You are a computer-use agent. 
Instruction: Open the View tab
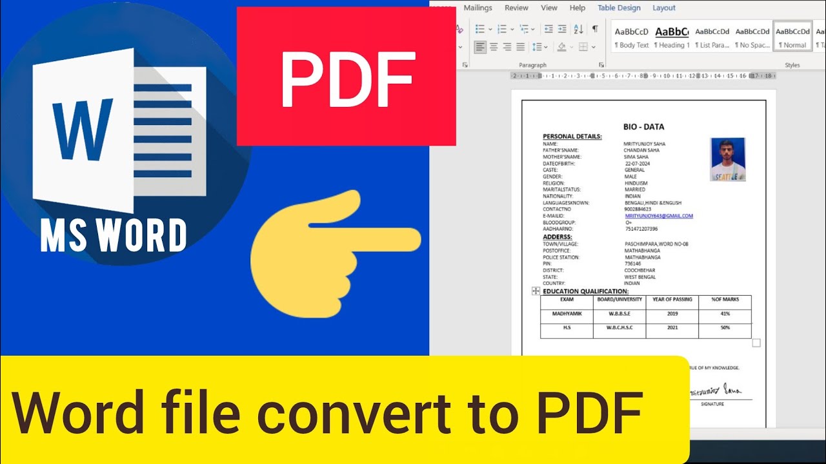(549, 8)
